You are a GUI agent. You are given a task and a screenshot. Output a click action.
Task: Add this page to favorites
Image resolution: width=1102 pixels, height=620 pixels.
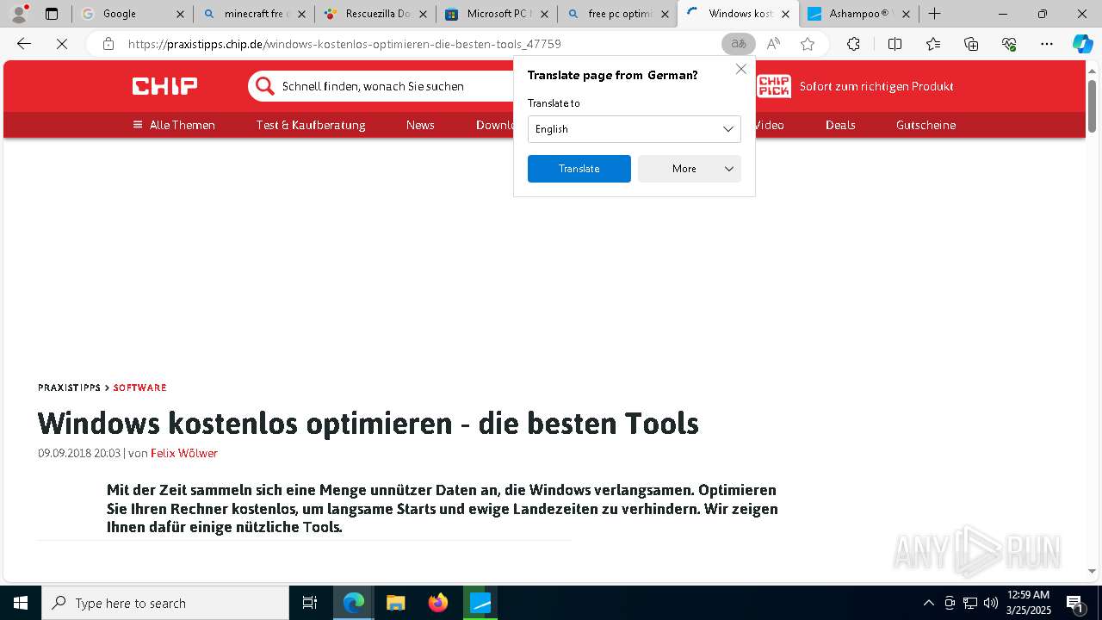(x=808, y=44)
